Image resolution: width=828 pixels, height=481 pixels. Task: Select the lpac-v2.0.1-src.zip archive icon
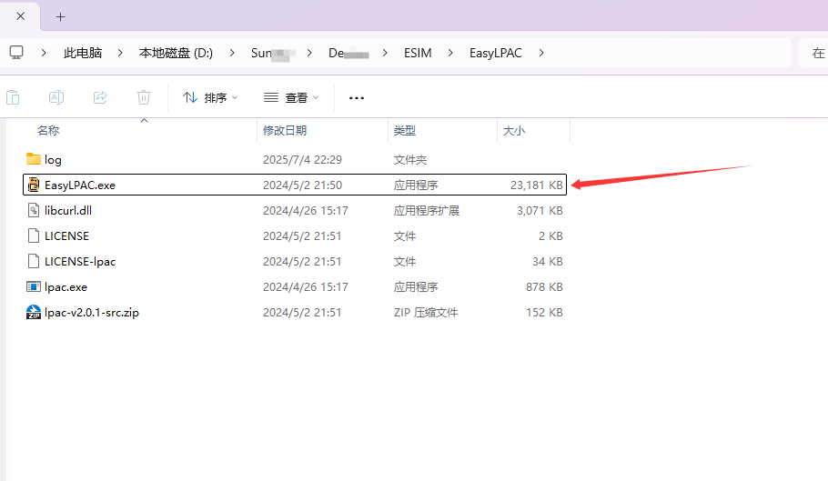click(x=34, y=312)
